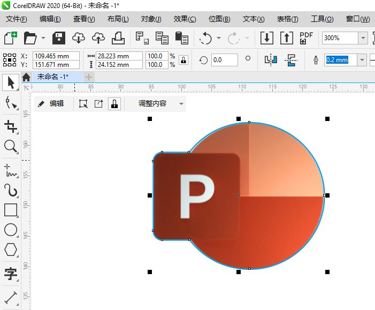
Task: Select the Zoom tool in toolbox
Action: pyautogui.click(x=11, y=146)
